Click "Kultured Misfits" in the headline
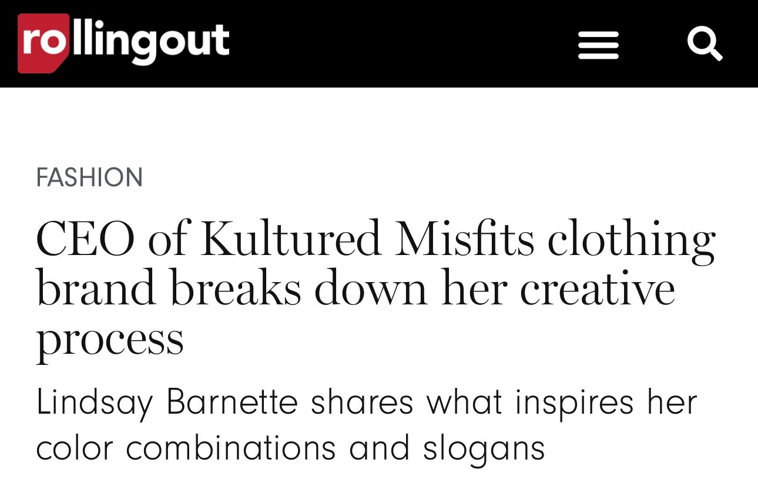Viewport: 758px width, 483px height. pyautogui.click(x=367, y=240)
